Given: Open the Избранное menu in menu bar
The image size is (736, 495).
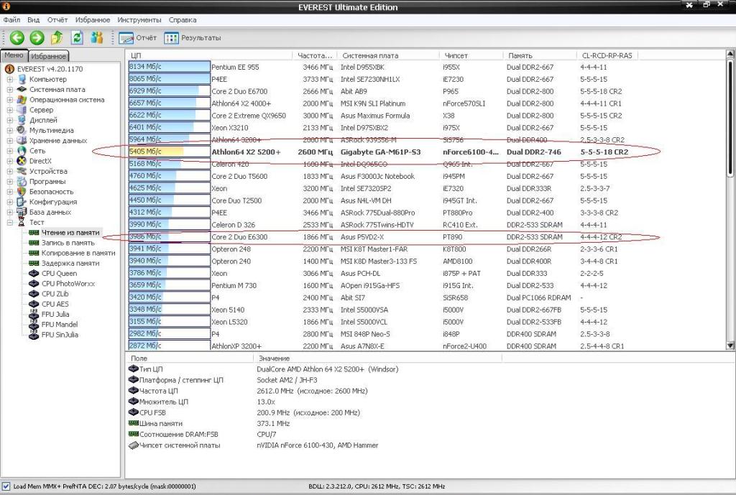Looking at the screenshot, I should 93,20.
